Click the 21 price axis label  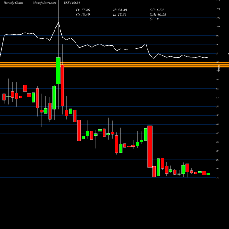(218, 169)
